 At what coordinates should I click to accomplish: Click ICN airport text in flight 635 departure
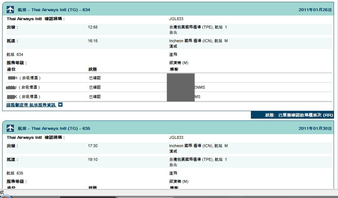[198, 146]
